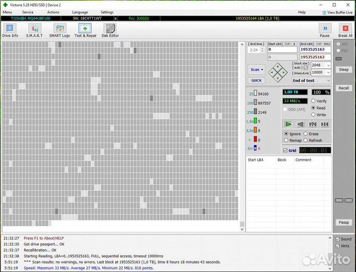Open the SMART Logs section
The height and width of the screenshot is (272, 356).
click(x=59, y=31)
